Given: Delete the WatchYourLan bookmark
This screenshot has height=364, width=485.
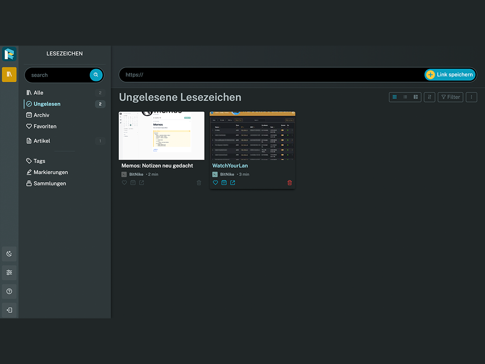Looking at the screenshot, I should (289, 183).
